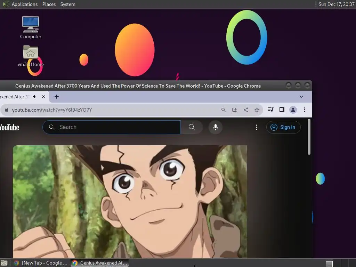The height and width of the screenshot is (267, 356).
Task: Focus the YouTube Search field
Action: (x=112, y=127)
